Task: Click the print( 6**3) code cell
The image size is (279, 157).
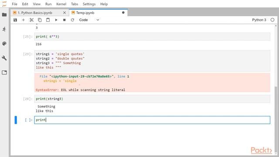Action: [x=152, y=37]
